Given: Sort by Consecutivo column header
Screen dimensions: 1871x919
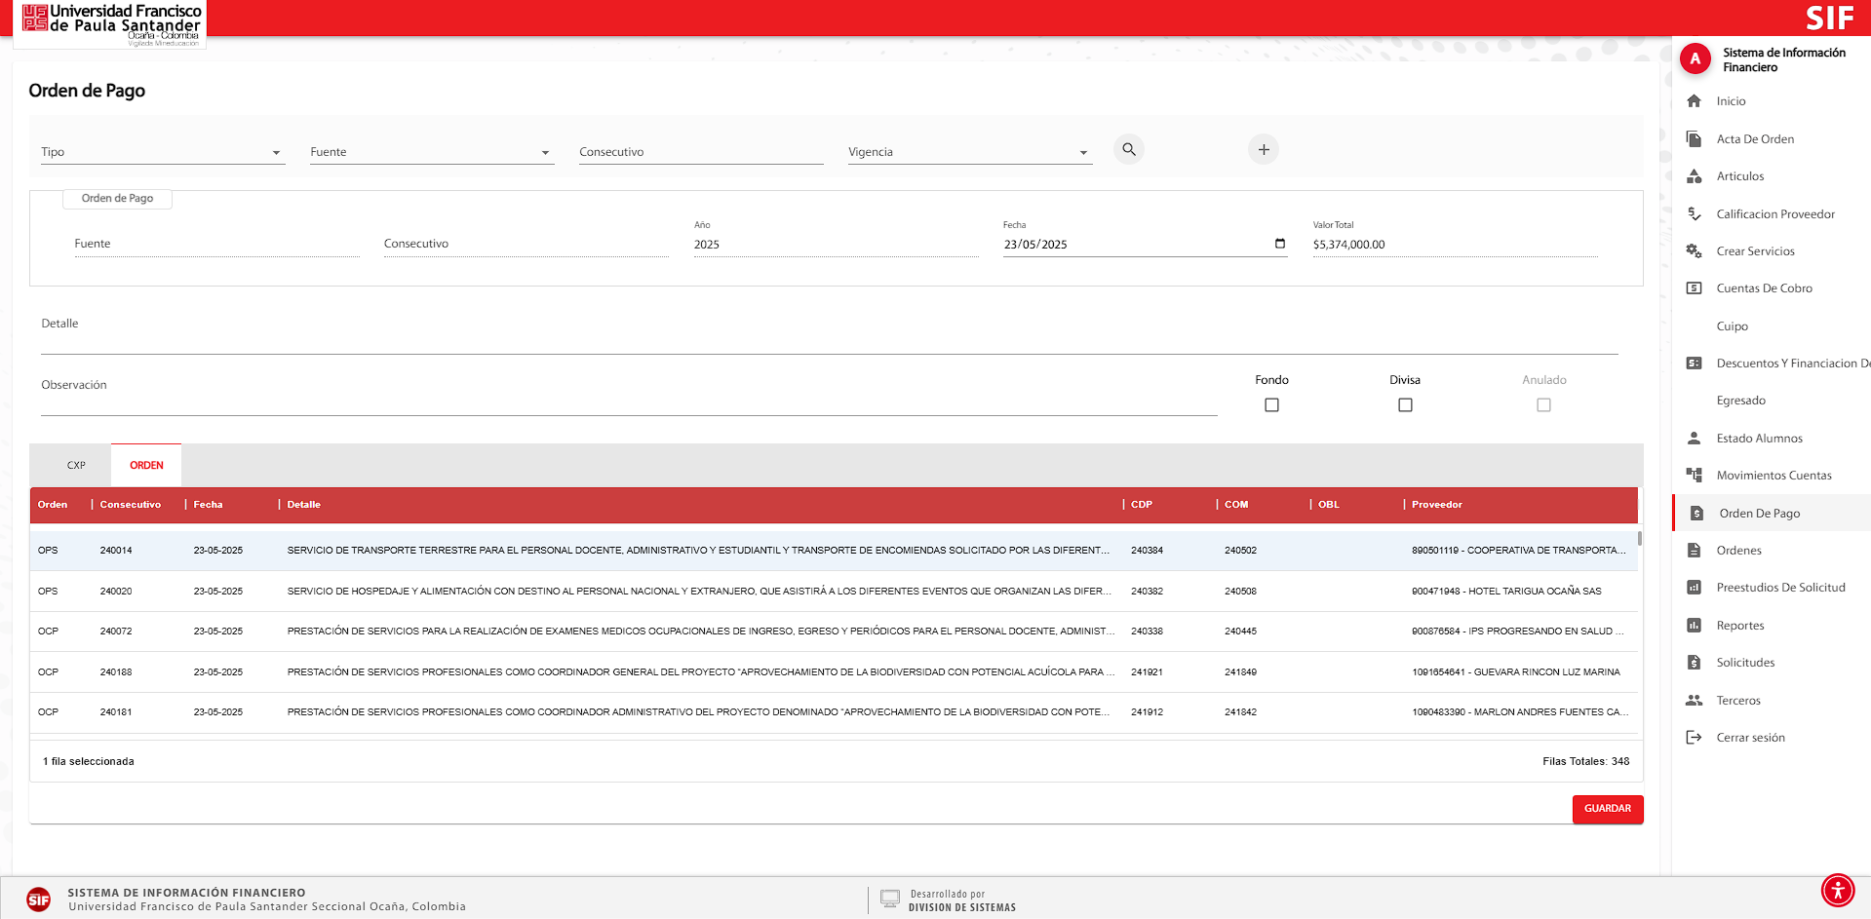Looking at the screenshot, I should (x=131, y=505).
